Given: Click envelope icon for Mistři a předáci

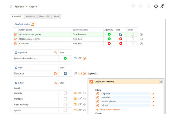Looking at the screenshot, I should pyautogui.click(x=75, y=104).
